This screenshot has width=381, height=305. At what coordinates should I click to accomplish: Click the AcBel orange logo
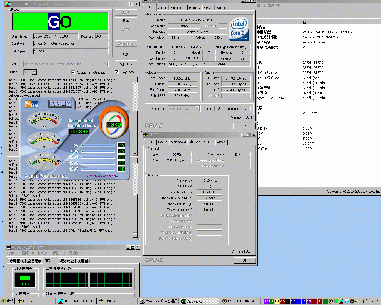click(x=32, y=104)
